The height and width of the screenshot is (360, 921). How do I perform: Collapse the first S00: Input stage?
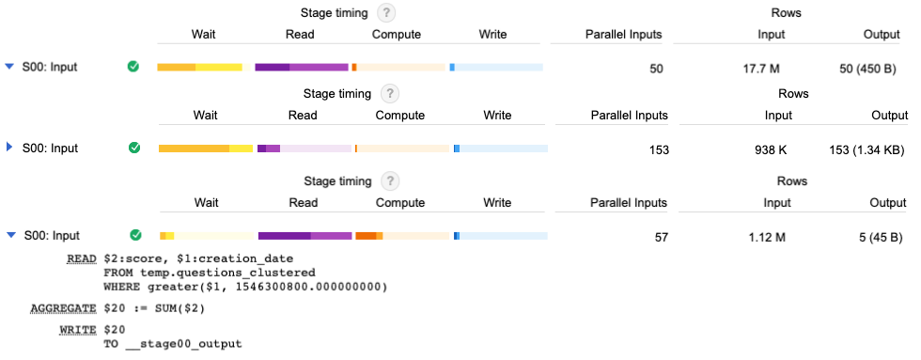tap(8, 67)
